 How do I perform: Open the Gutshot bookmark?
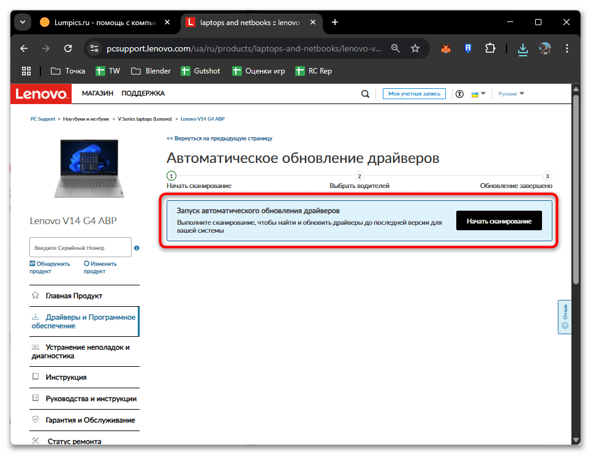point(200,71)
